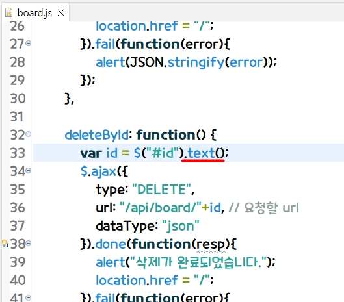The image size is (344, 302).
Task: Click line number 30 in the gutter
Action: [18, 99]
